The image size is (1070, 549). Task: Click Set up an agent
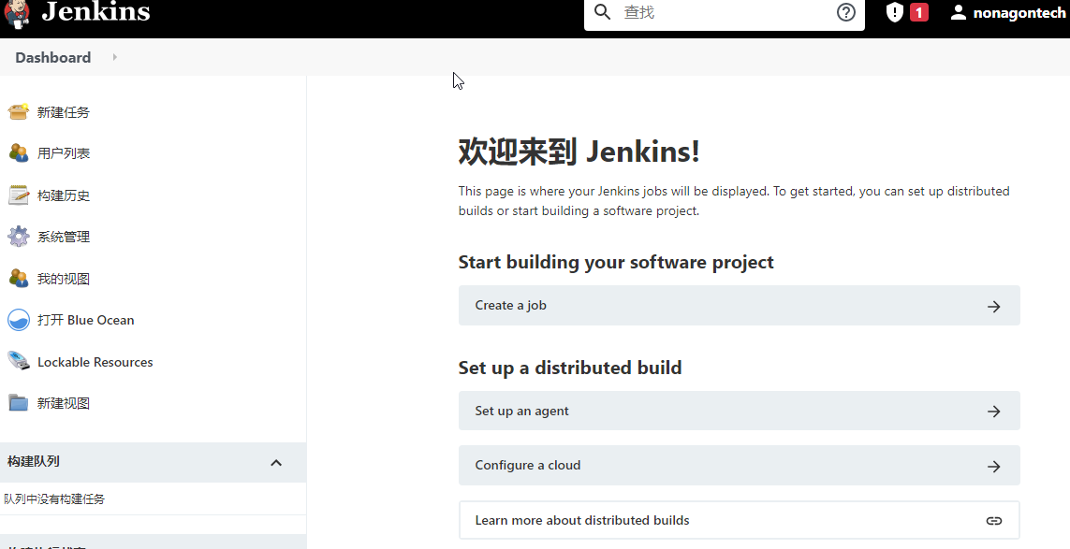tap(739, 411)
